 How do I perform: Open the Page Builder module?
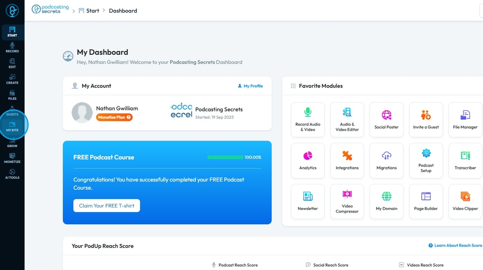click(x=426, y=201)
